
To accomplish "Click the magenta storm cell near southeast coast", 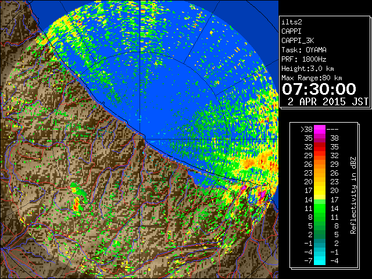I will [262, 195].
